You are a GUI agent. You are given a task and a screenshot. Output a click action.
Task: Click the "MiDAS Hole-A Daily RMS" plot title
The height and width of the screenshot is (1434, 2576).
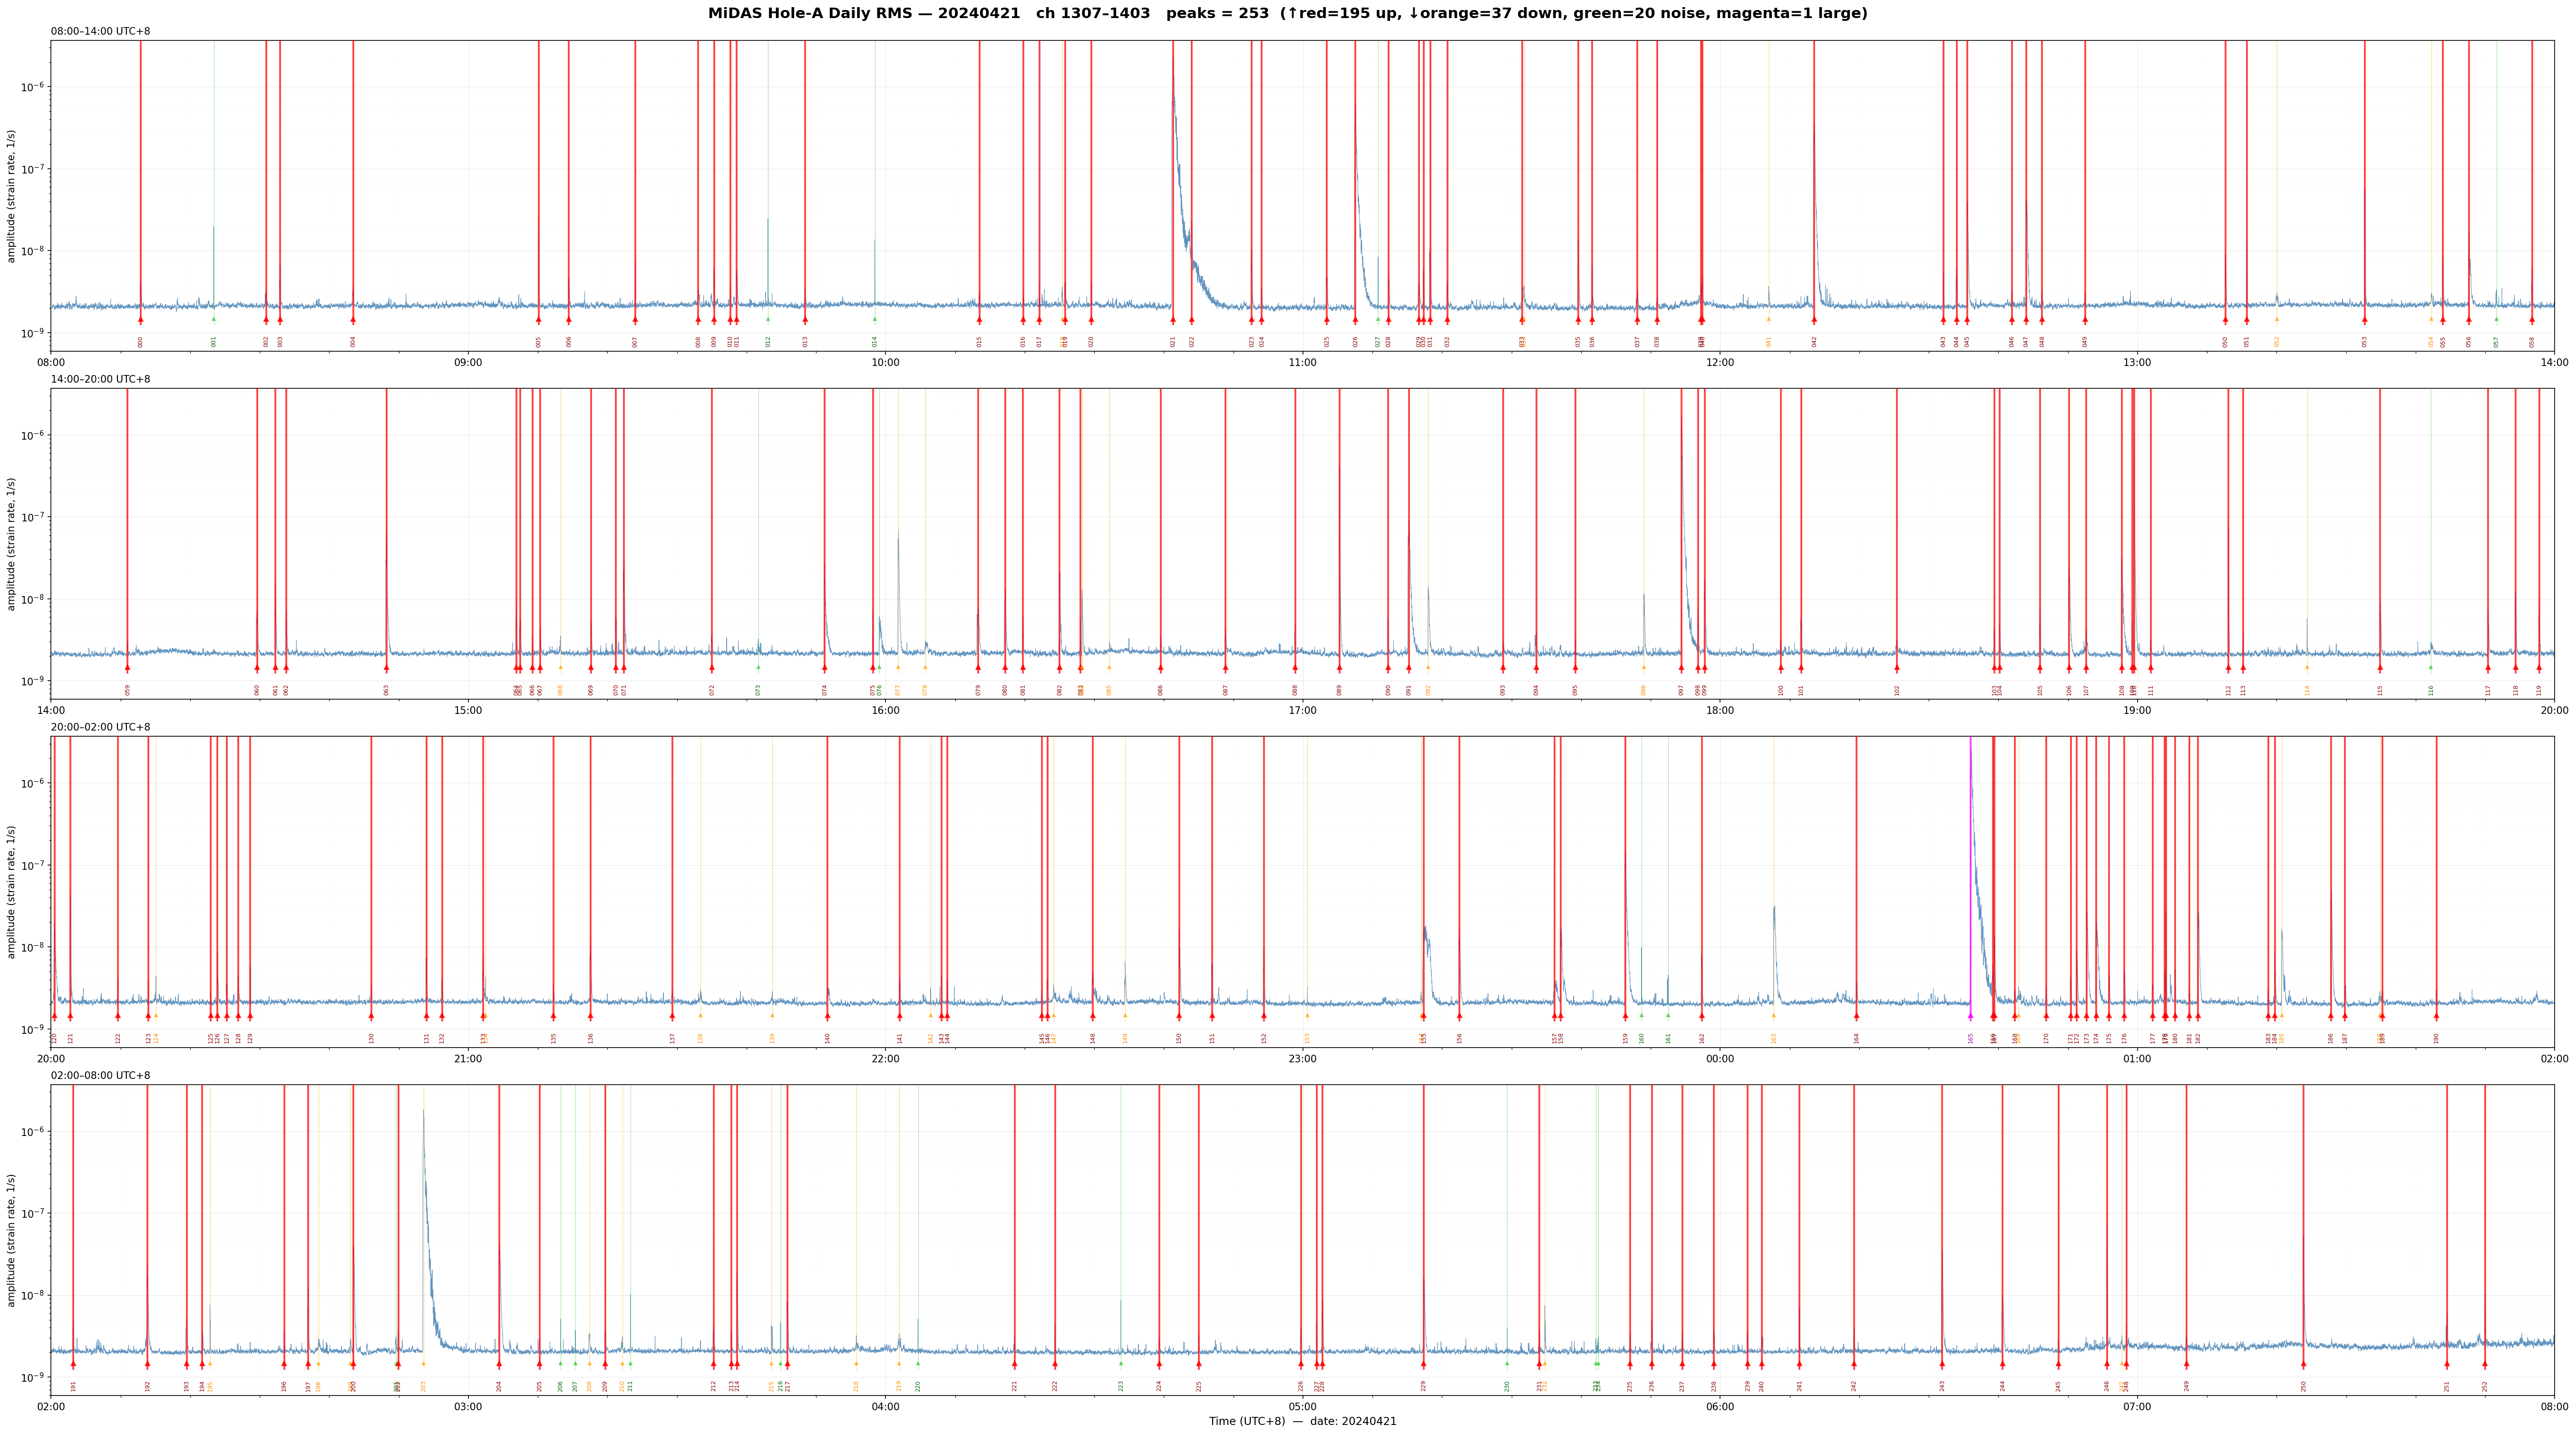coord(1287,14)
